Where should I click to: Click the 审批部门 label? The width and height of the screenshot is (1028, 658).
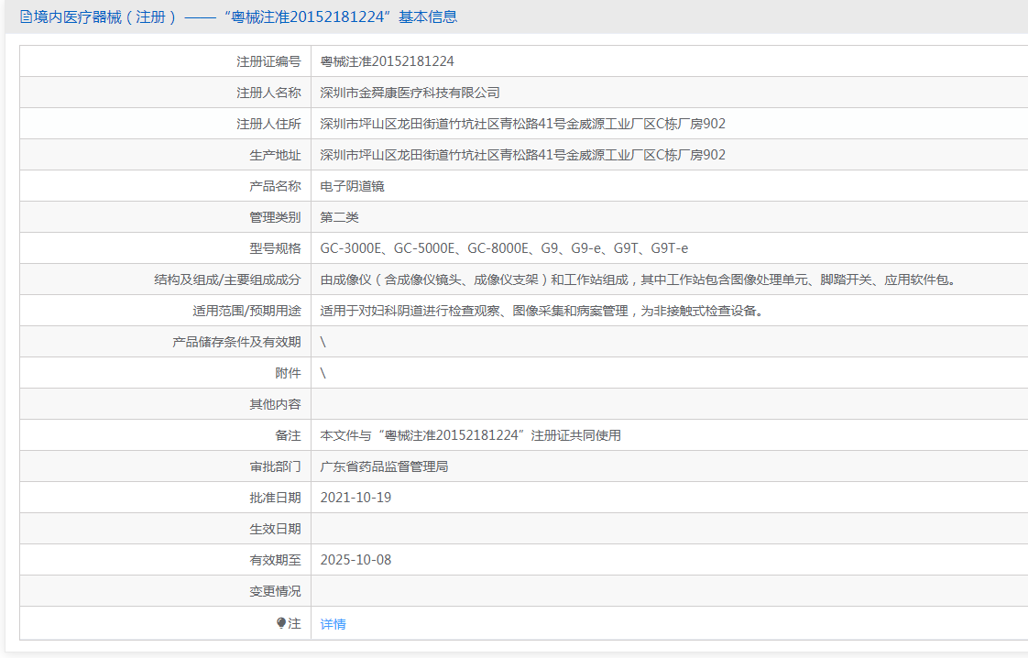pos(276,466)
